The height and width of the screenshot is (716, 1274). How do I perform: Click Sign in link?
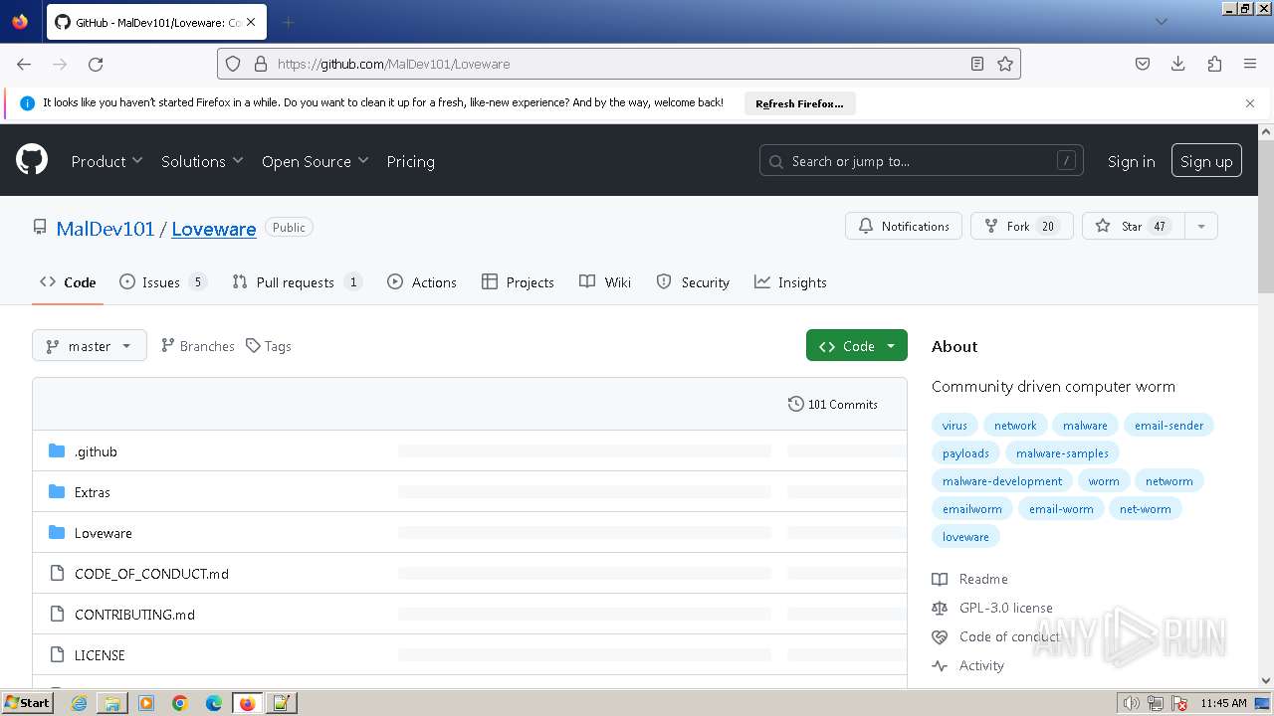[x=1132, y=161]
